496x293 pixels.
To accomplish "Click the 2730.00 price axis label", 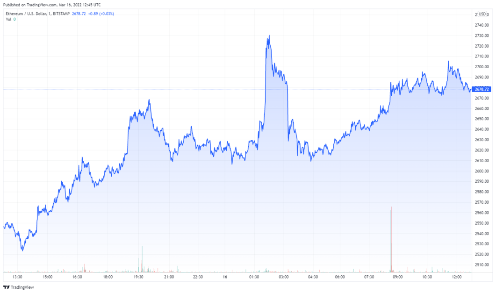I will [x=482, y=36].
